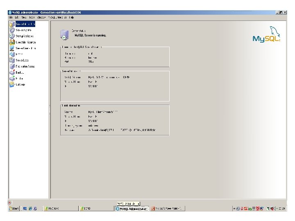Click the system tray clock
The height and width of the screenshot is (221, 295).
281,208
